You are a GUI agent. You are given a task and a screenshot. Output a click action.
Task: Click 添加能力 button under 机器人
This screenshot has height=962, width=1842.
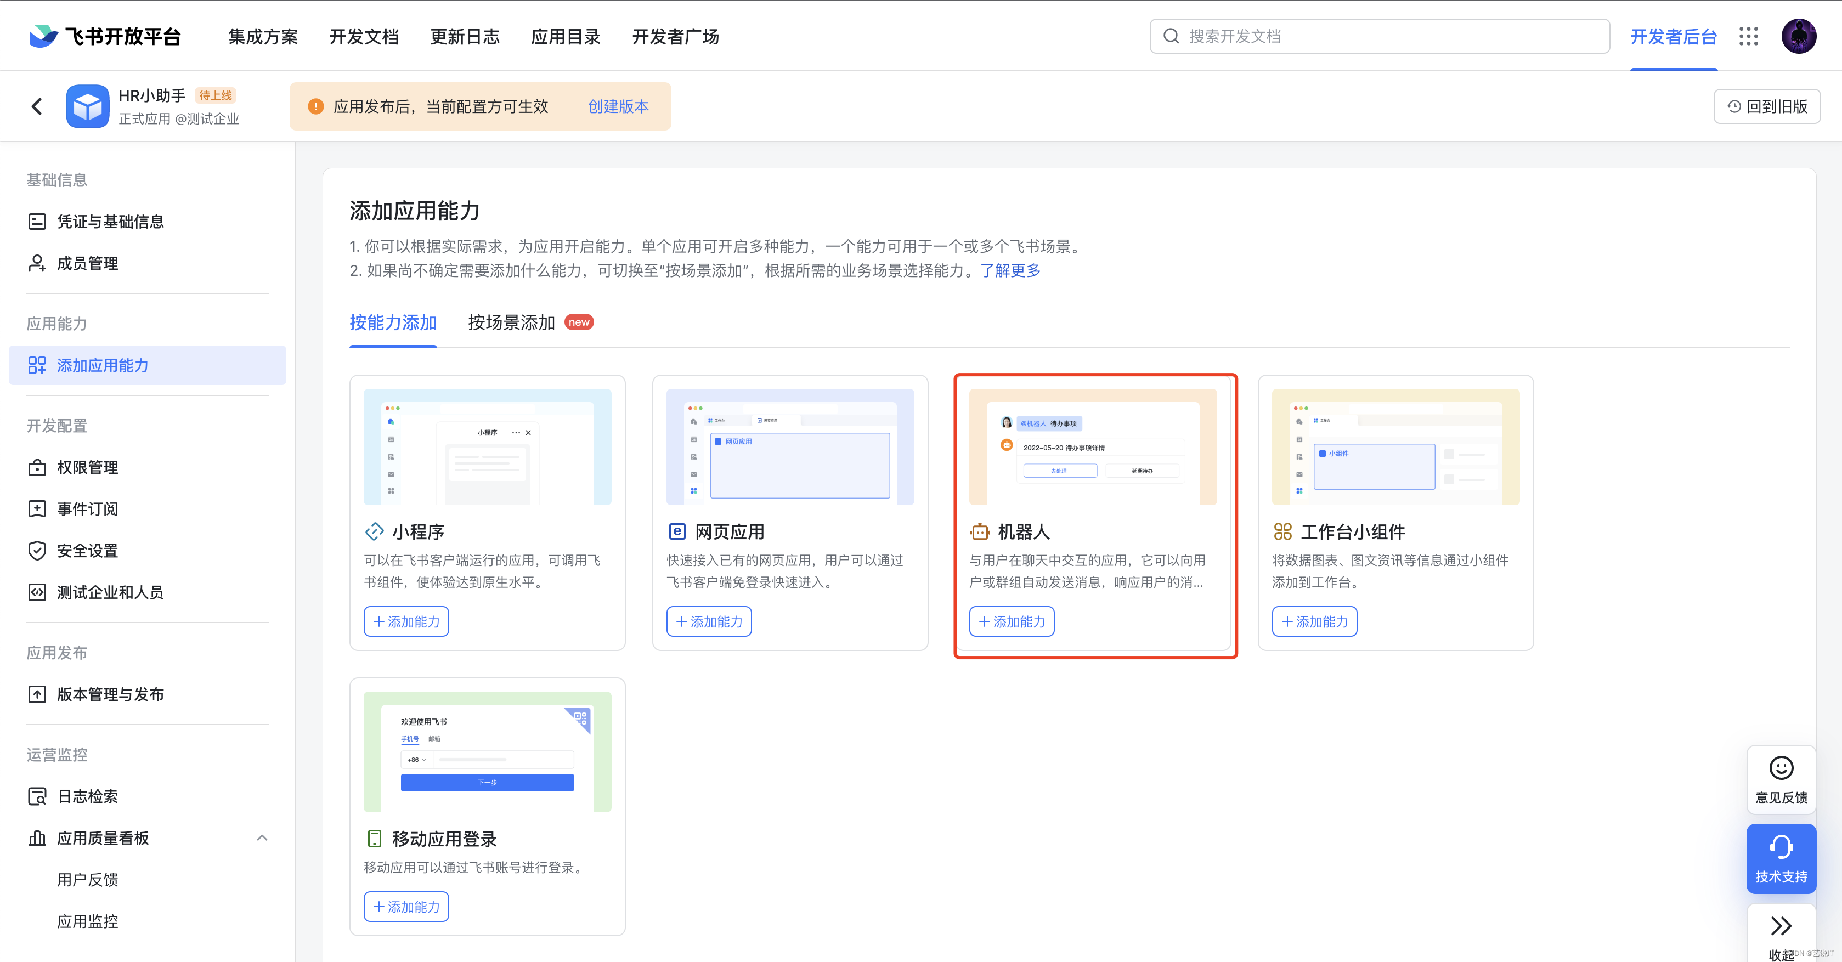[1011, 621]
